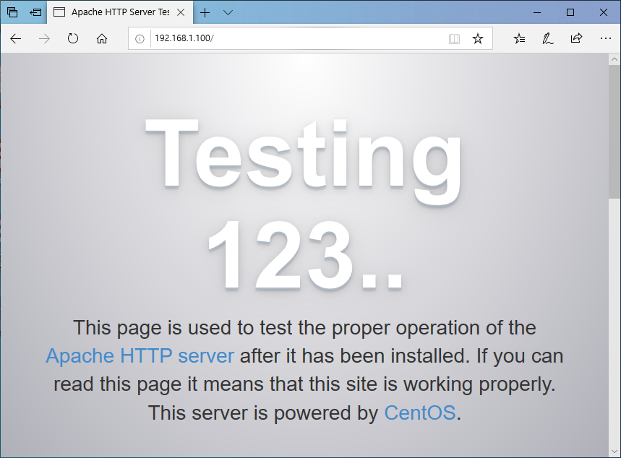Screen dimensions: 621x458
Task: Close the Apache HTTP Server Test tab
Action: [181, 12]
